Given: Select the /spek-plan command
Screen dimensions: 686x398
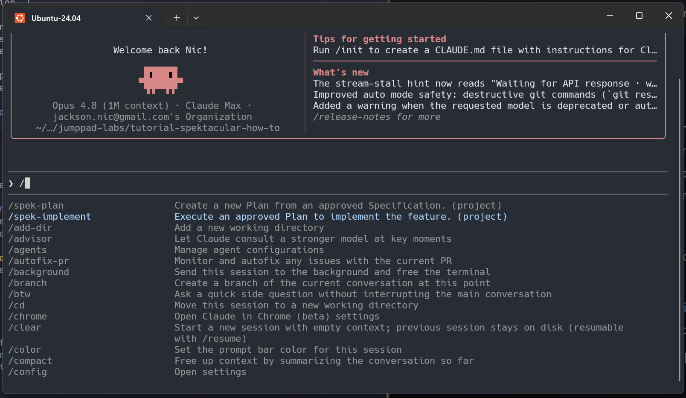Looking at the screenshot, I should pos(36,206).
